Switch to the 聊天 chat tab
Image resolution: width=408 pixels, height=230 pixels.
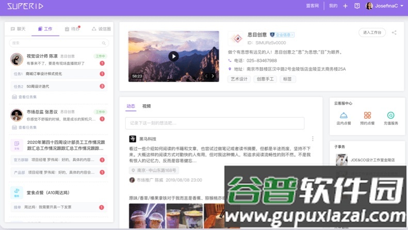(x=18, y=29)
